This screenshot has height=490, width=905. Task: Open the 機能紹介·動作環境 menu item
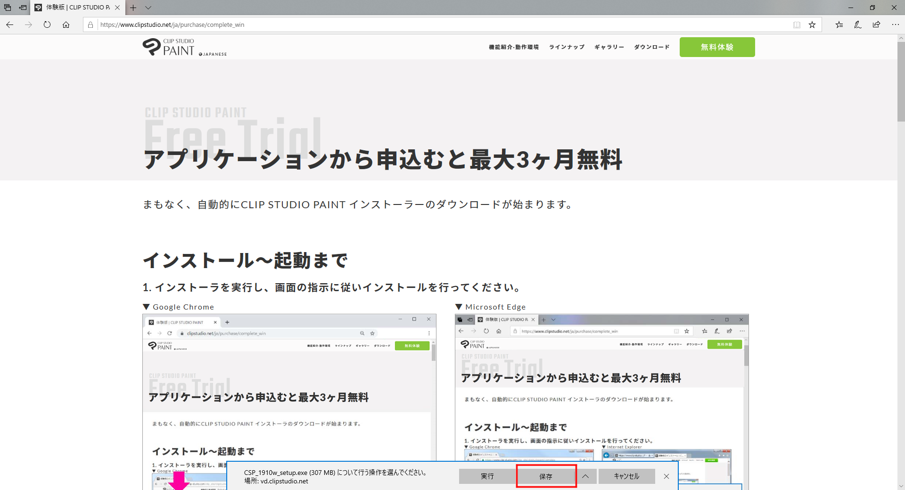click(513, 47)
